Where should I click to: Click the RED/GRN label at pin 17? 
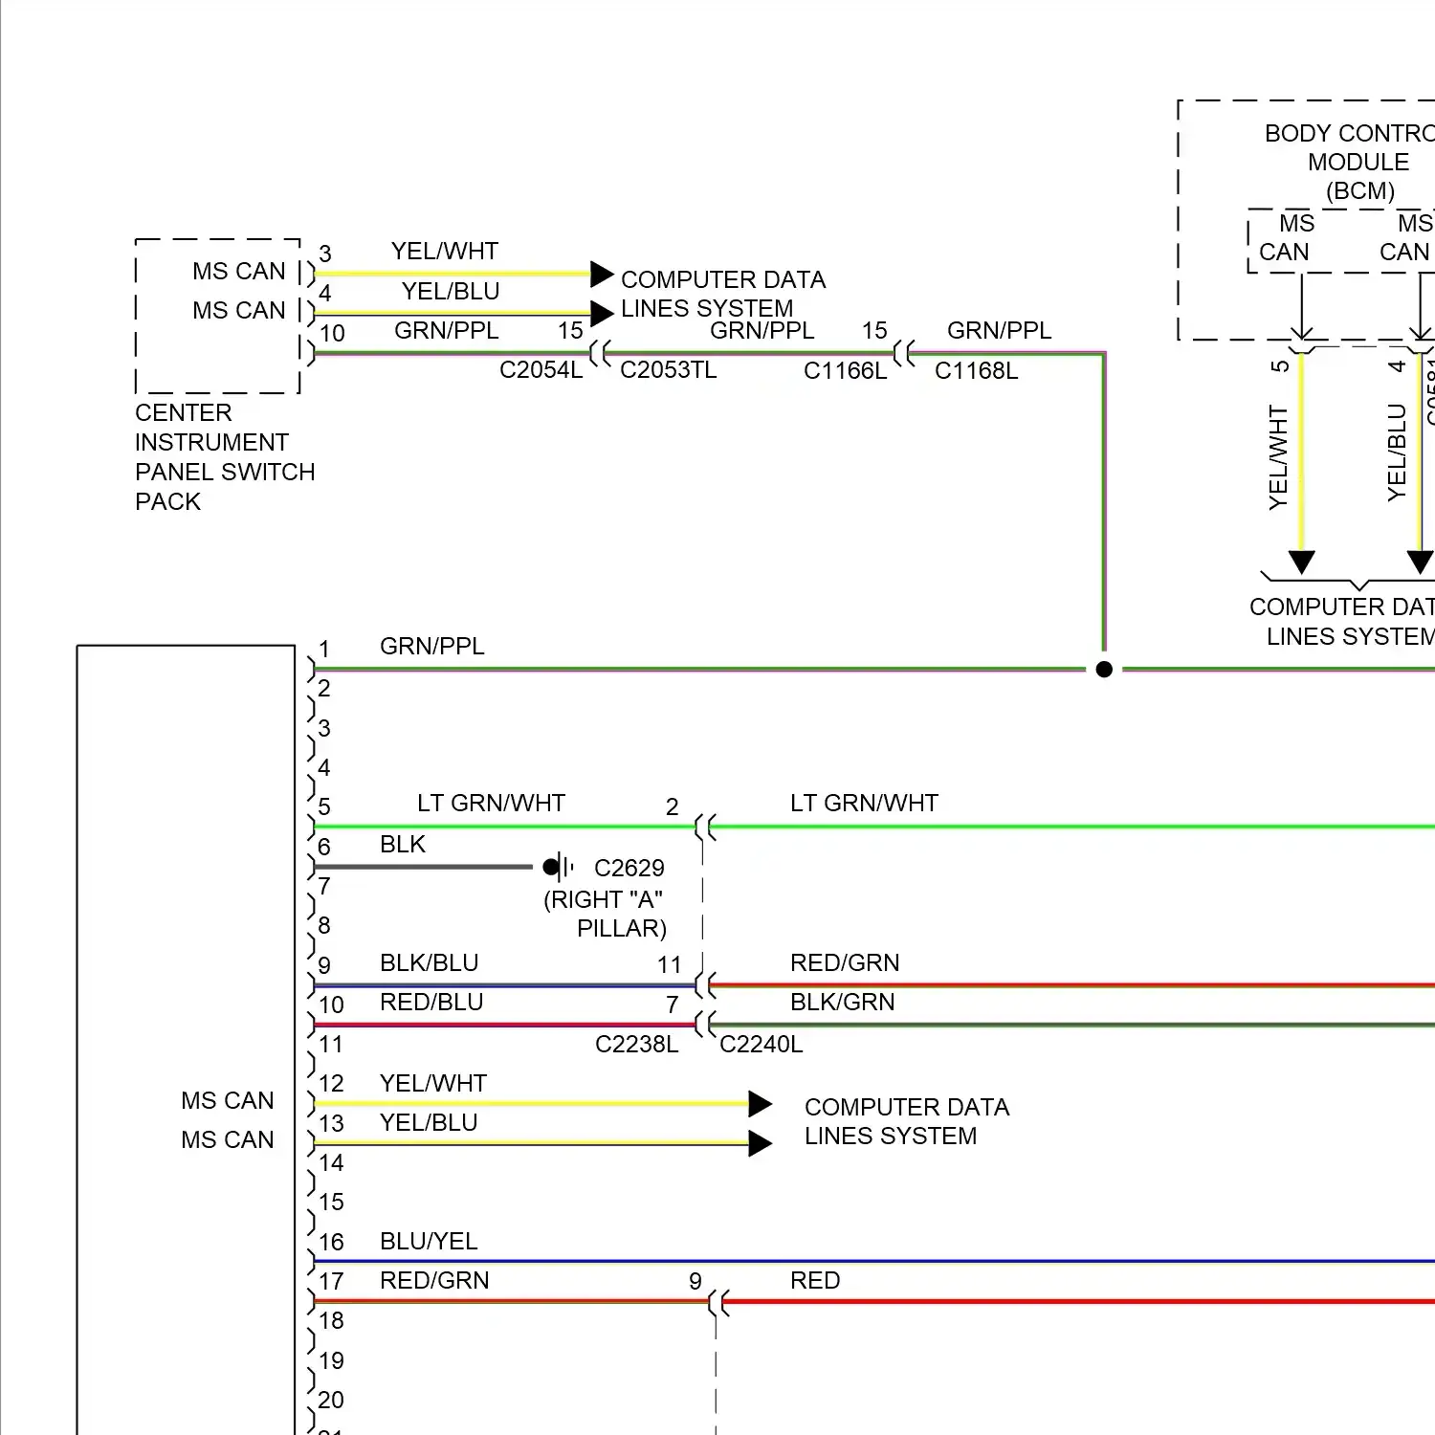click(x=434, y=1280)
